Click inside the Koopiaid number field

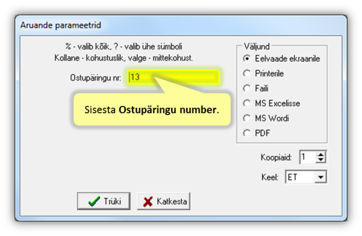(308, 157)
